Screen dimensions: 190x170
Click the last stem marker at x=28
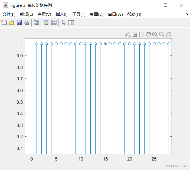pyautogui.click(x=169, y=44)
